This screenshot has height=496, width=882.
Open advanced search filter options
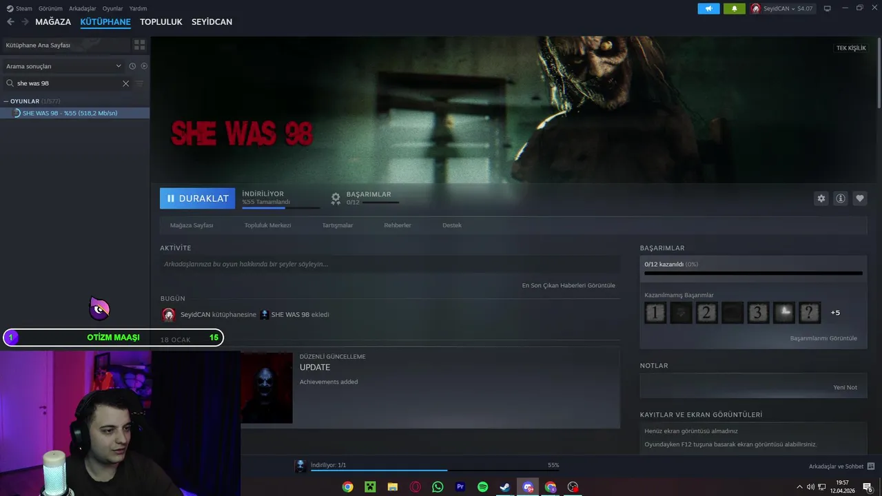(140, 83)
